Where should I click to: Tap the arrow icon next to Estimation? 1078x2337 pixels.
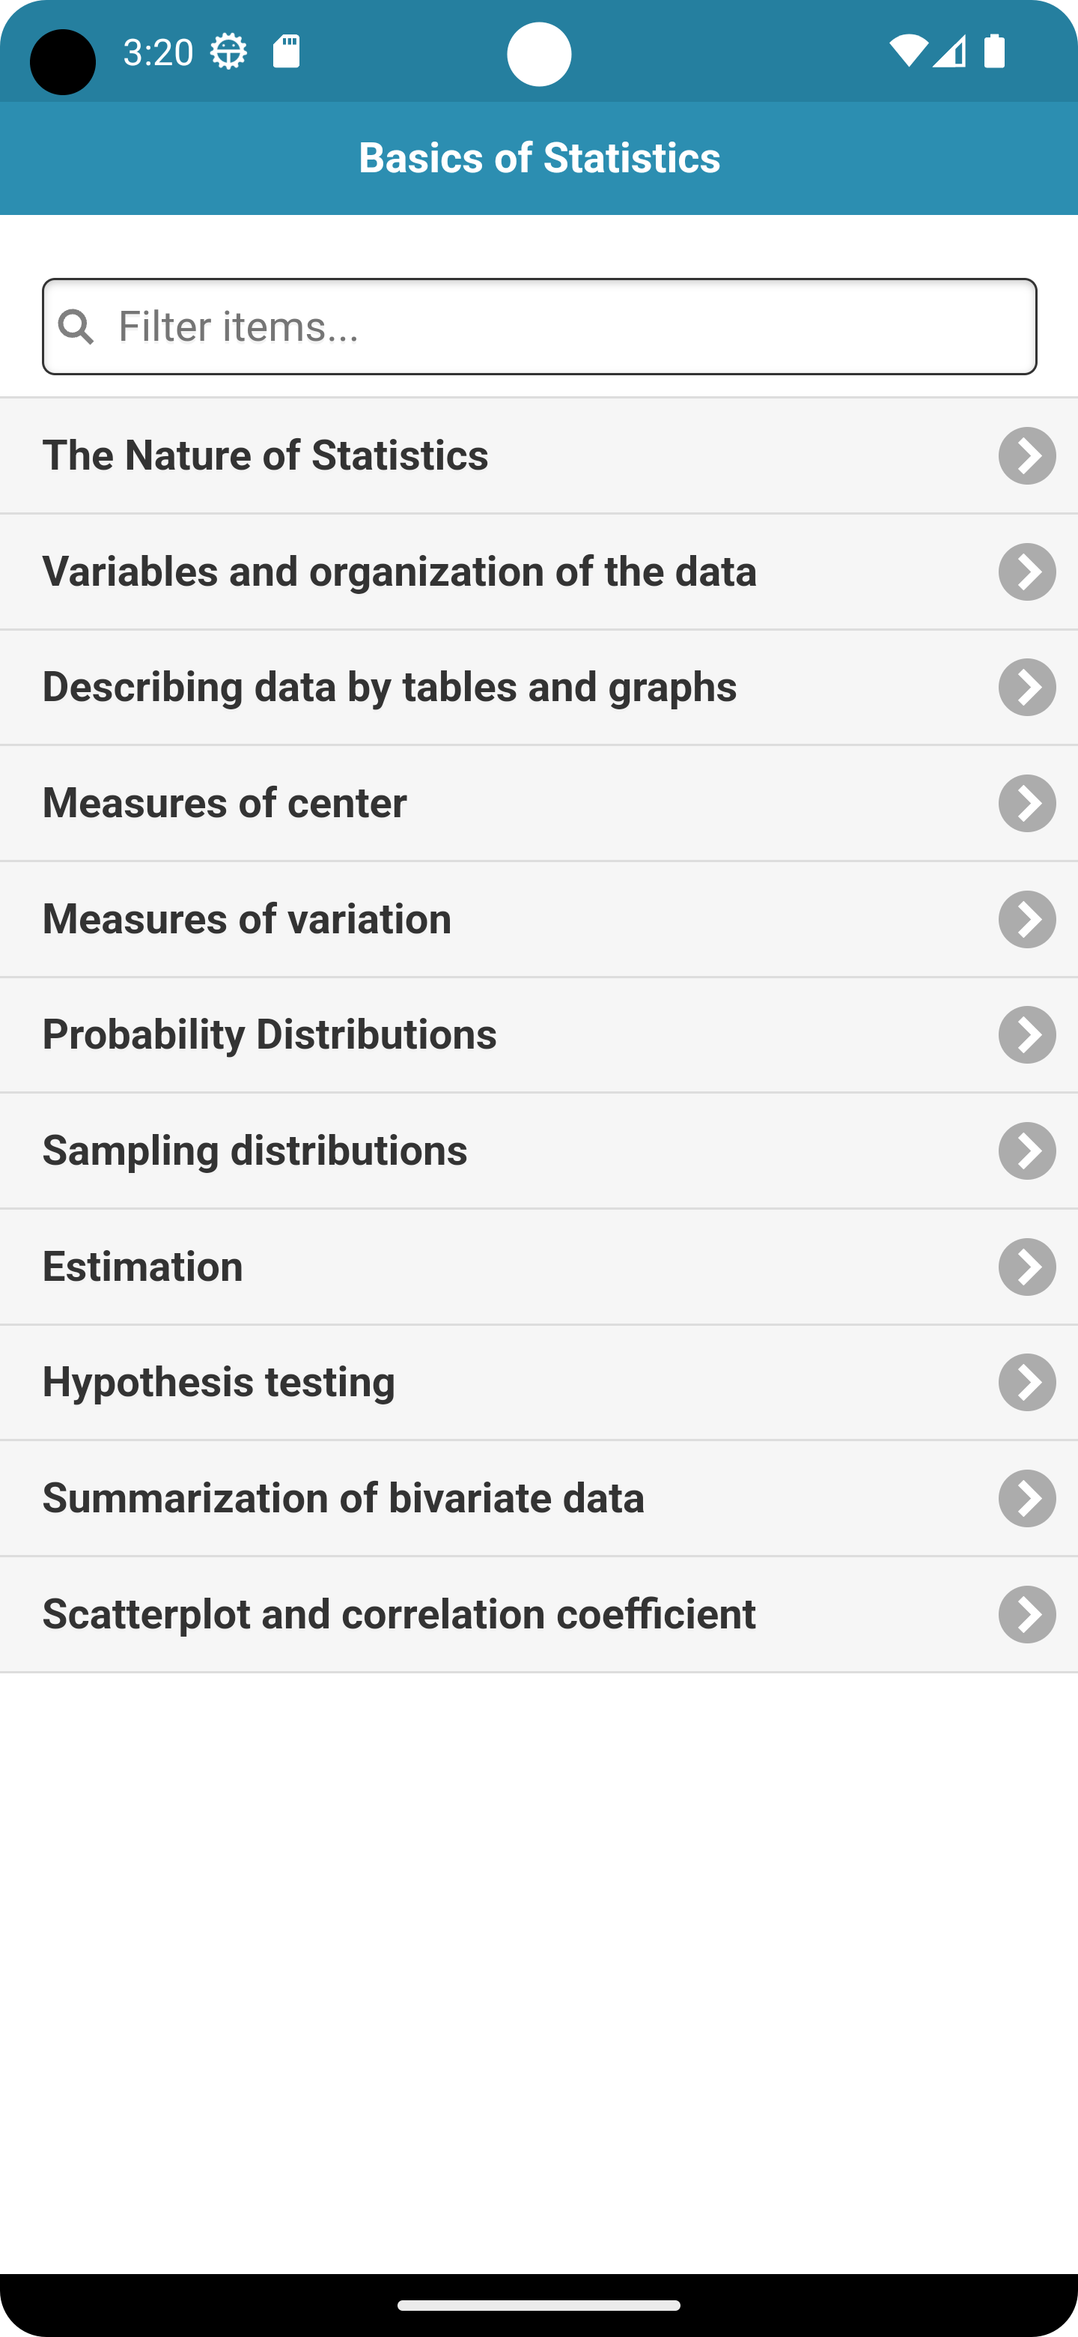(x=1026, y=1267)
